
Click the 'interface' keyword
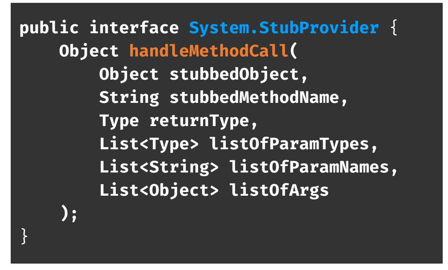coord(134,28)
